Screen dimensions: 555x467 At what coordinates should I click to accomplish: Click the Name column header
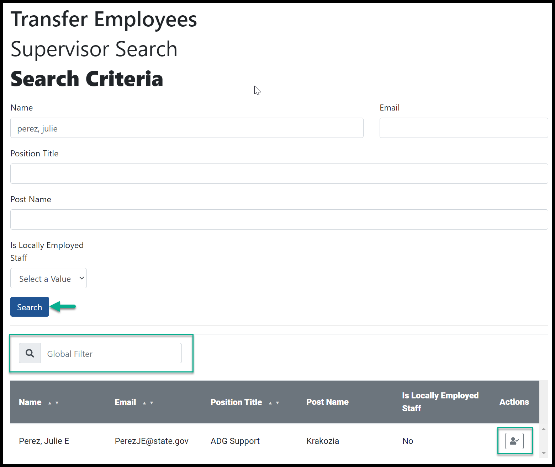point(30,402)
